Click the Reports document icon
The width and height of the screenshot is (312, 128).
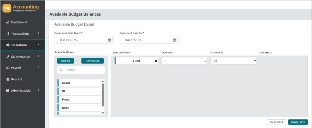(8, 79)
